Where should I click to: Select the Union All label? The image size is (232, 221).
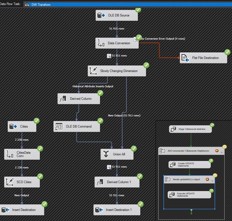point(119,154)
